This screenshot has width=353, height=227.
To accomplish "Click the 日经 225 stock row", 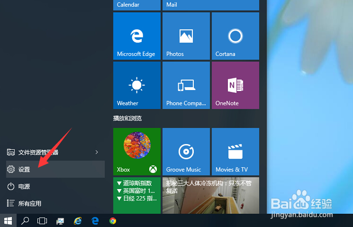I will click(137, 199).
